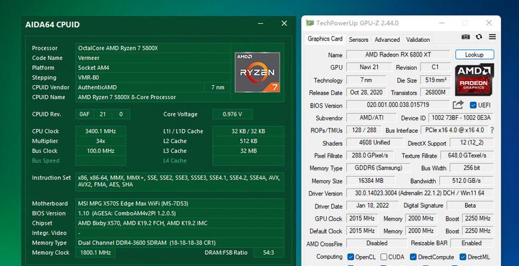519x266 pixels.
Task: Close the GPU-Z window
Action: [489, 23]
